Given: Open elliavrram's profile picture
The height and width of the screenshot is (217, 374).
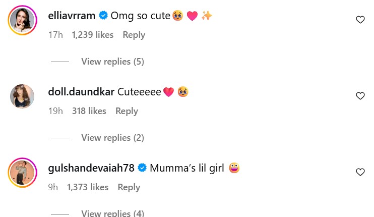Looking at the screenshot, I should click(22, 21).
